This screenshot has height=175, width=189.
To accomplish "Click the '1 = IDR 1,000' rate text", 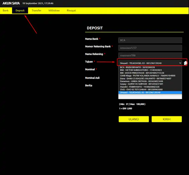I will click(126, 108).
